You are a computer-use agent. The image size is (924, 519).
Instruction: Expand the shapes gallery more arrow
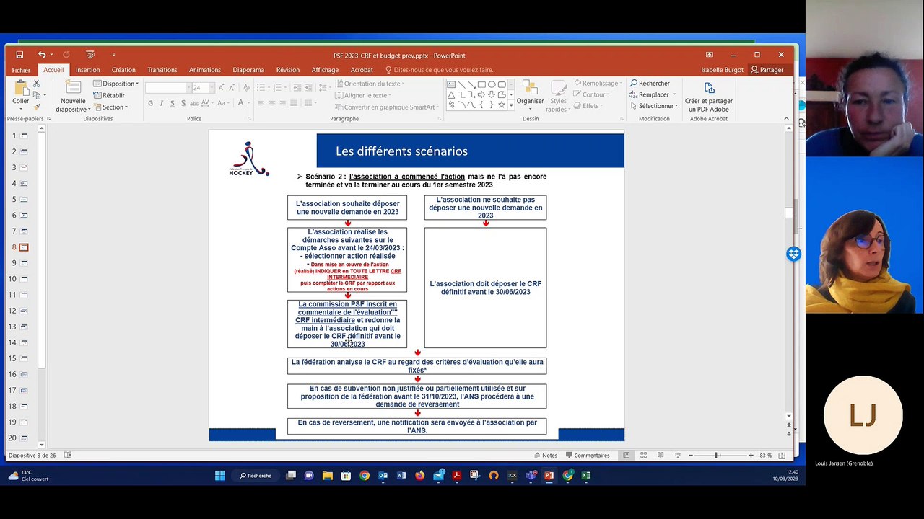point(512,105)
